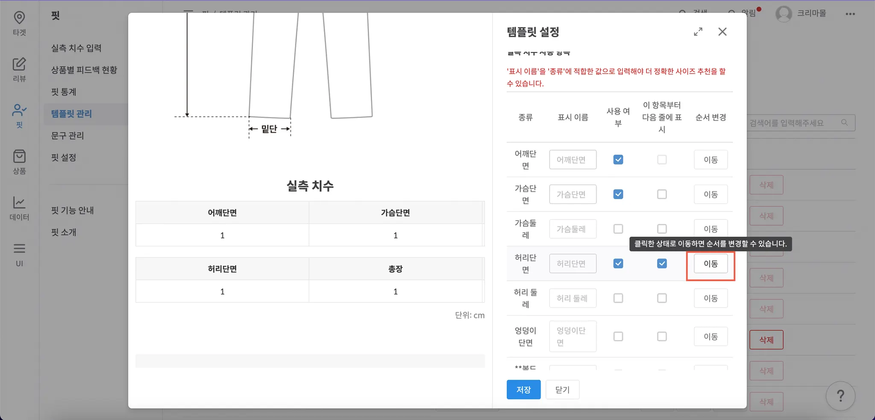
Task: Close the 템플릿 설정 dialog
Action: [722, 32]
